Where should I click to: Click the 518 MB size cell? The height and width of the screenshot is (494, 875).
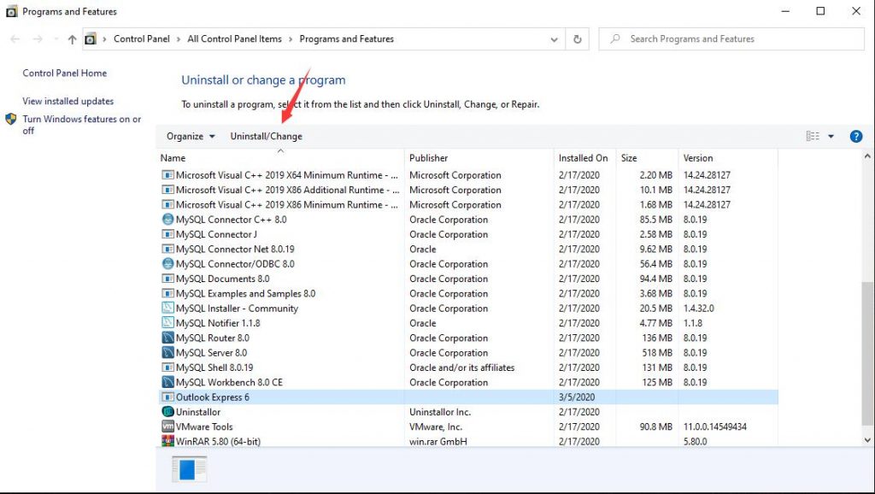657,353
